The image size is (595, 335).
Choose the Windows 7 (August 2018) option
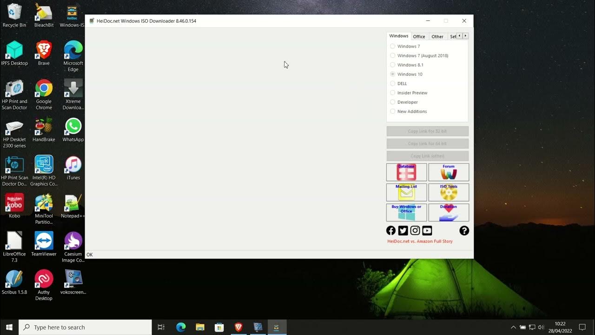pyautogui.click(x=419, y=55)
